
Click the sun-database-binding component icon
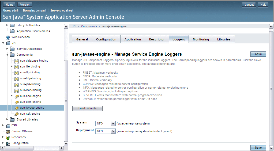coord(17,61)
